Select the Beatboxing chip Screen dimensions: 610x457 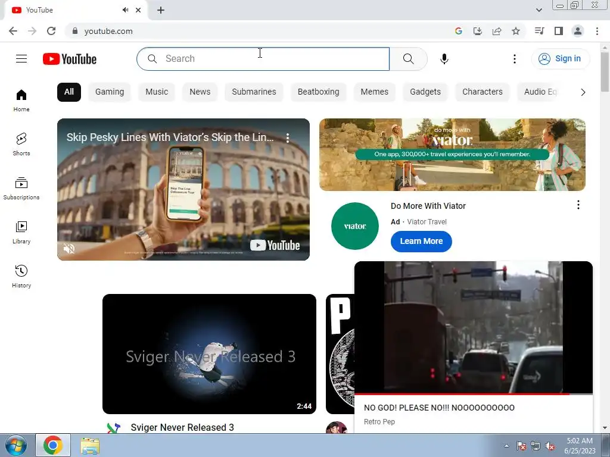(x=319, y=92)
